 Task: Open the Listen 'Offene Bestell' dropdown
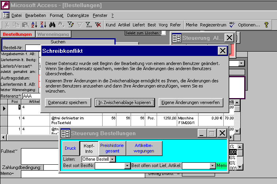[112, 159]
